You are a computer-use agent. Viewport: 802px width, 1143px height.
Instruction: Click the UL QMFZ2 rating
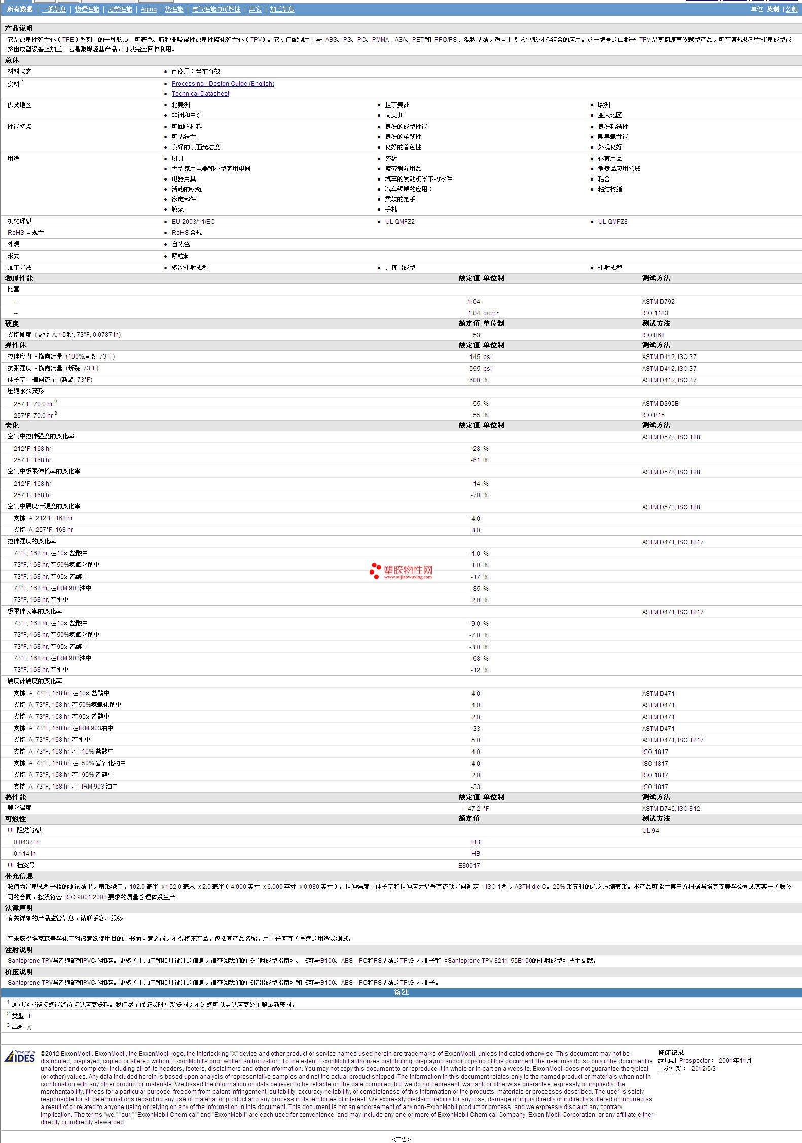399,222
